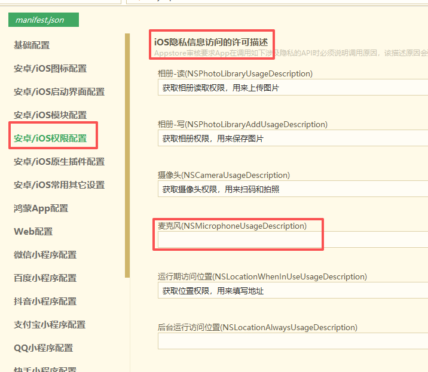Click the sidebar vertical scrollbar
The width and height of the screenshot is (428, 372).
127,155
